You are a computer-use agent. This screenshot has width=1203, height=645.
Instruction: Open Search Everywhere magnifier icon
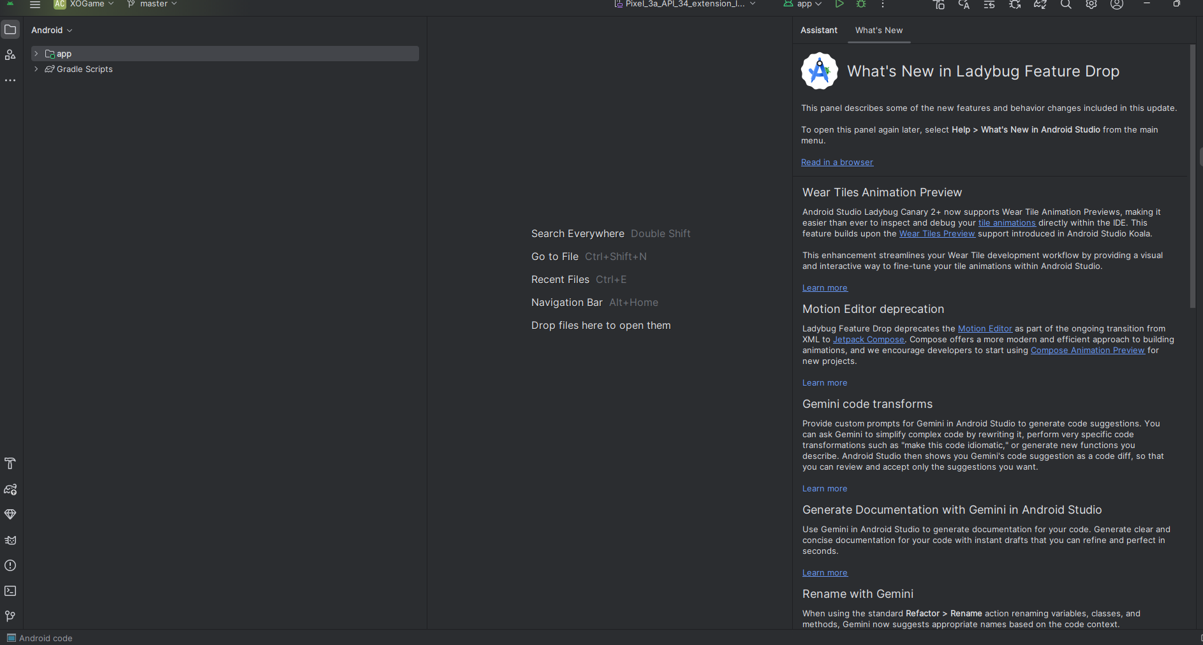click(x=1066, y=4)
